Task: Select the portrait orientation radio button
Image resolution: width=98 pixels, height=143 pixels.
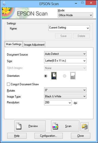Action: tap(46, 76)
